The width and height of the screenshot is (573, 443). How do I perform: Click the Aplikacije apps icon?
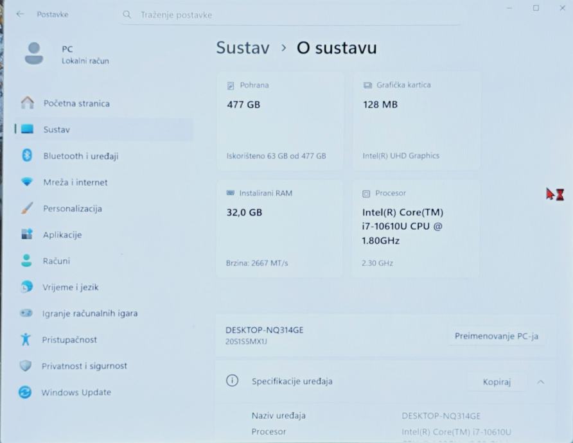pyautogui.click(x=27, y=234)
